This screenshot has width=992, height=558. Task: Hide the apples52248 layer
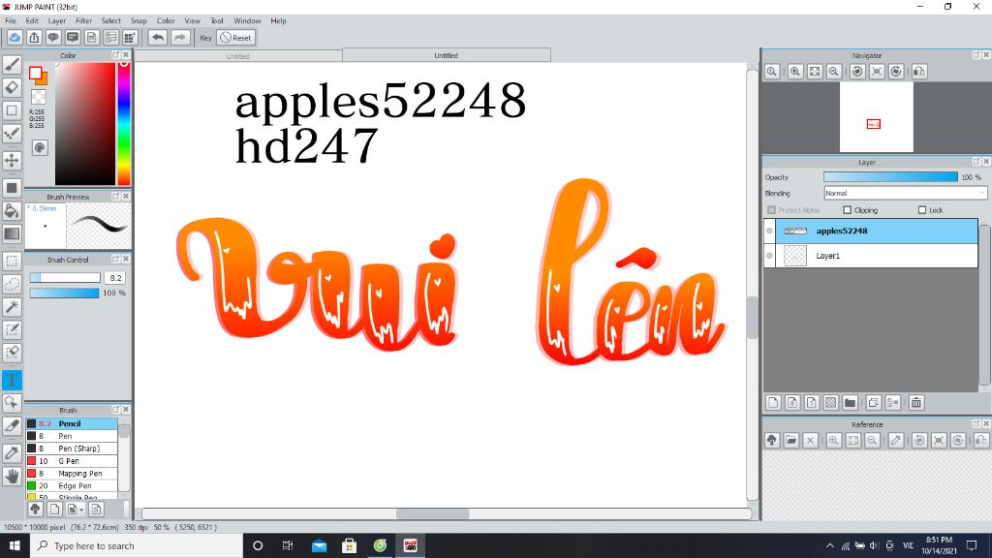point(769,231)
